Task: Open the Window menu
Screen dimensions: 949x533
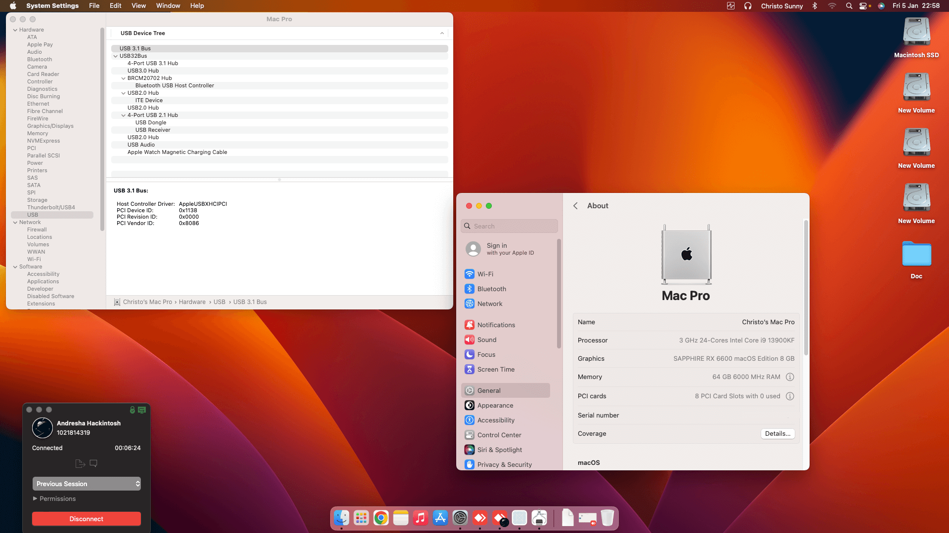Action: coord(168,6)
